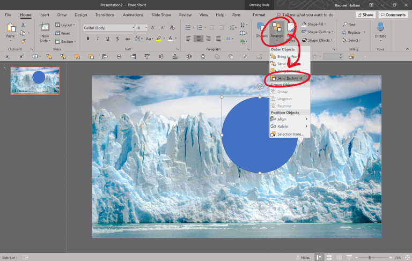Click the Format Painter icon
Viewport: 412px width, 261px height.
pyautogui.click(x=23, y=41)
